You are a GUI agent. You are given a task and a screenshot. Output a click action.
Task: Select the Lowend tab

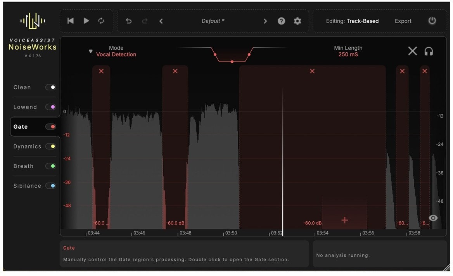click(x=25, y=107)
